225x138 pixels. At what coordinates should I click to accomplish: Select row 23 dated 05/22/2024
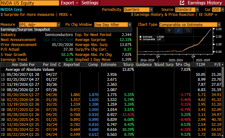click(111, 135)
